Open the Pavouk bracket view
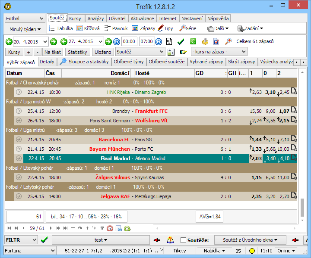The image size is (311, 258). tap(116, 28)
